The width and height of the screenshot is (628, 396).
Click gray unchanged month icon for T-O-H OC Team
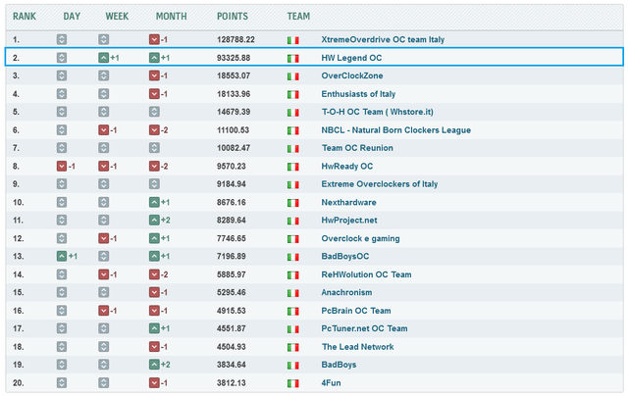click(154, 112)
